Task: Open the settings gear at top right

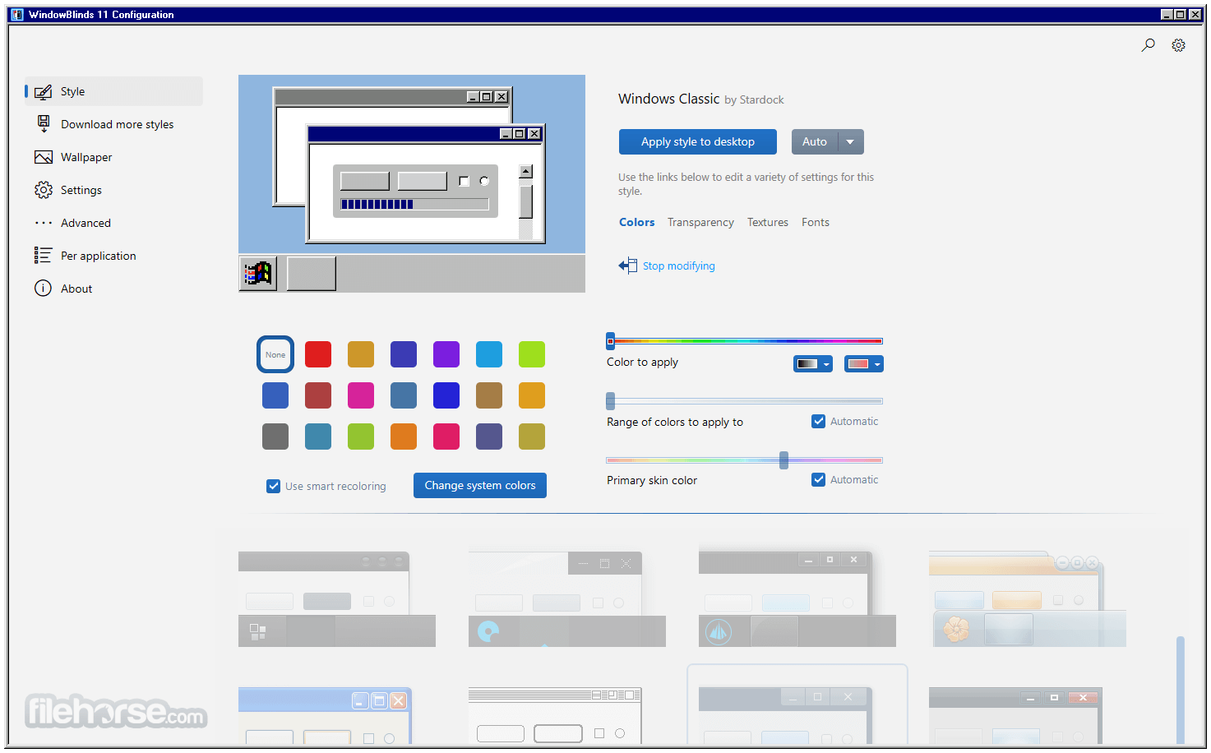Action: (x=1178, y=45)
